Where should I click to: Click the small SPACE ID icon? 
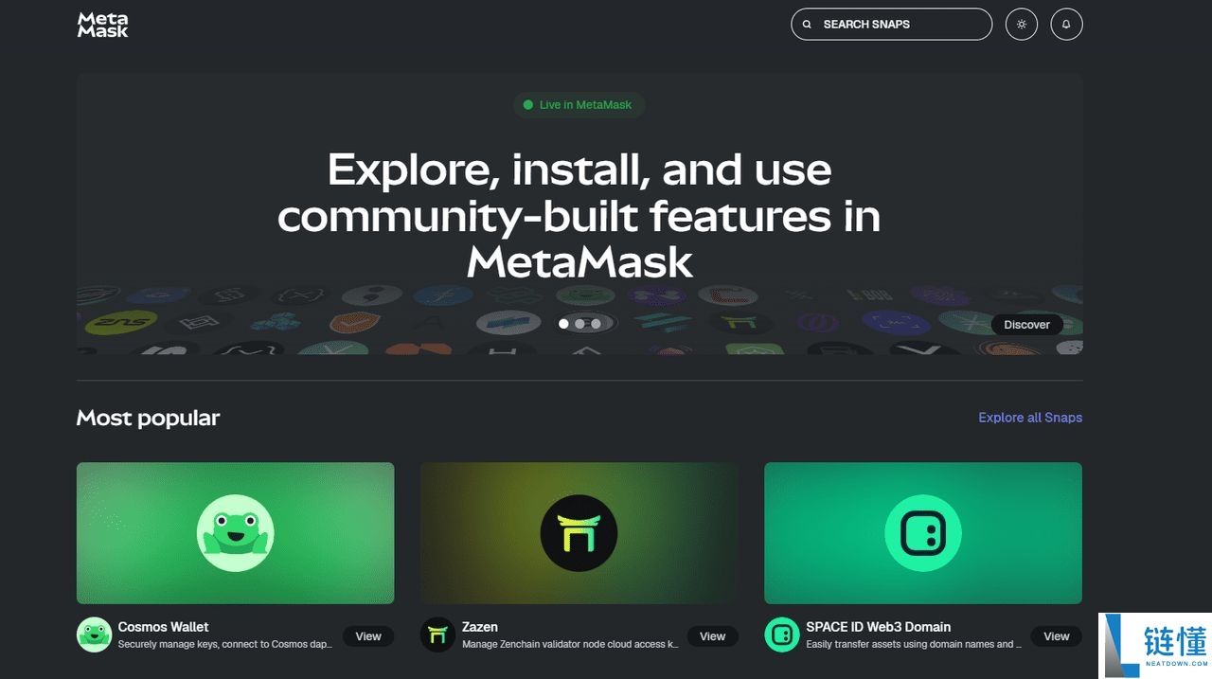pos(782,634)
